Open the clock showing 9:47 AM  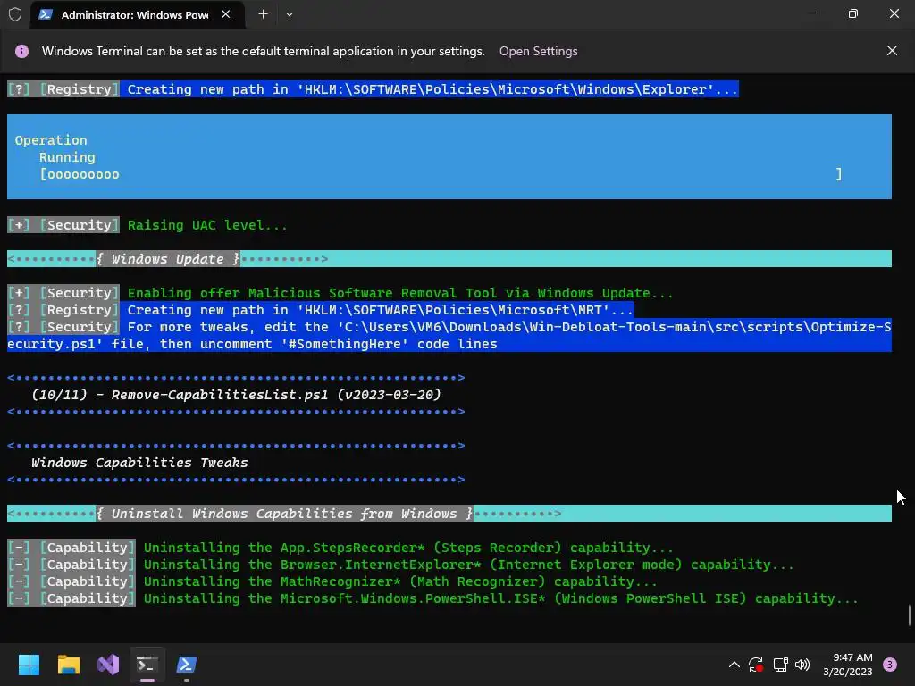[847, 665]
